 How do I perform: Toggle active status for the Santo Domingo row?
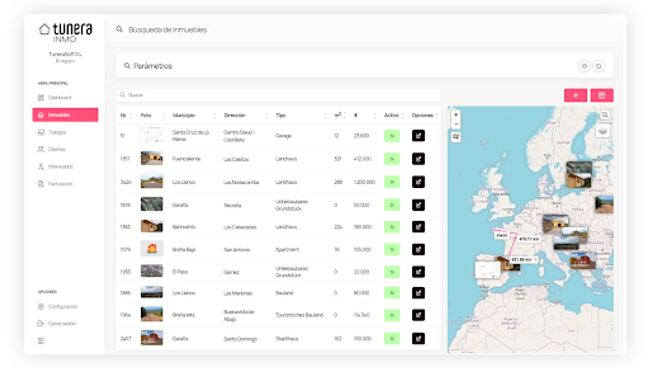point(392,339)
